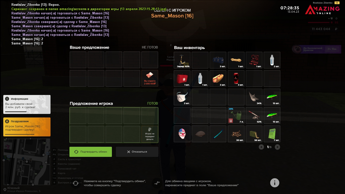Select the hot dog inventory item
This screenshot has height=194, width=345.
[218, 79]
